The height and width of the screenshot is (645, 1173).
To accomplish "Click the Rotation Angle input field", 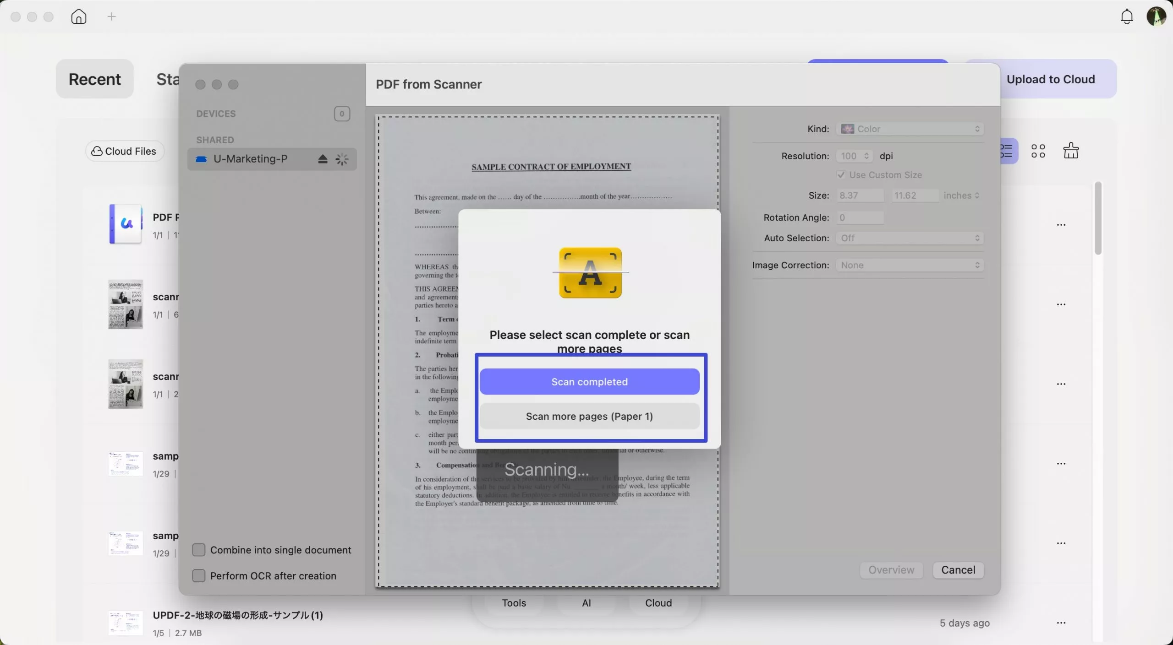I will 860,217.
